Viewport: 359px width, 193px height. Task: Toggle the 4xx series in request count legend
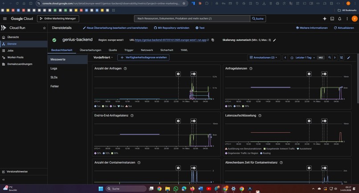121,106
